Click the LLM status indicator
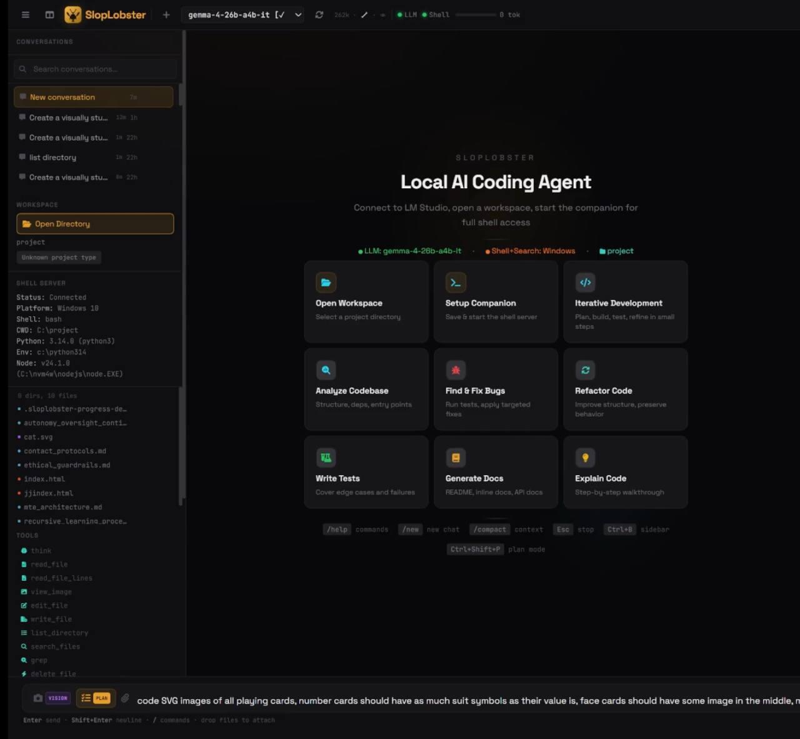 coord(407,14)
